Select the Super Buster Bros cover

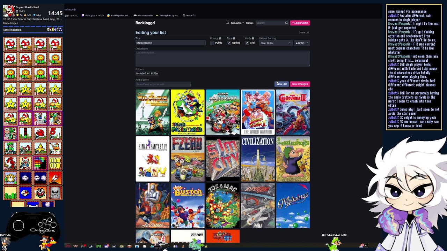188,206
